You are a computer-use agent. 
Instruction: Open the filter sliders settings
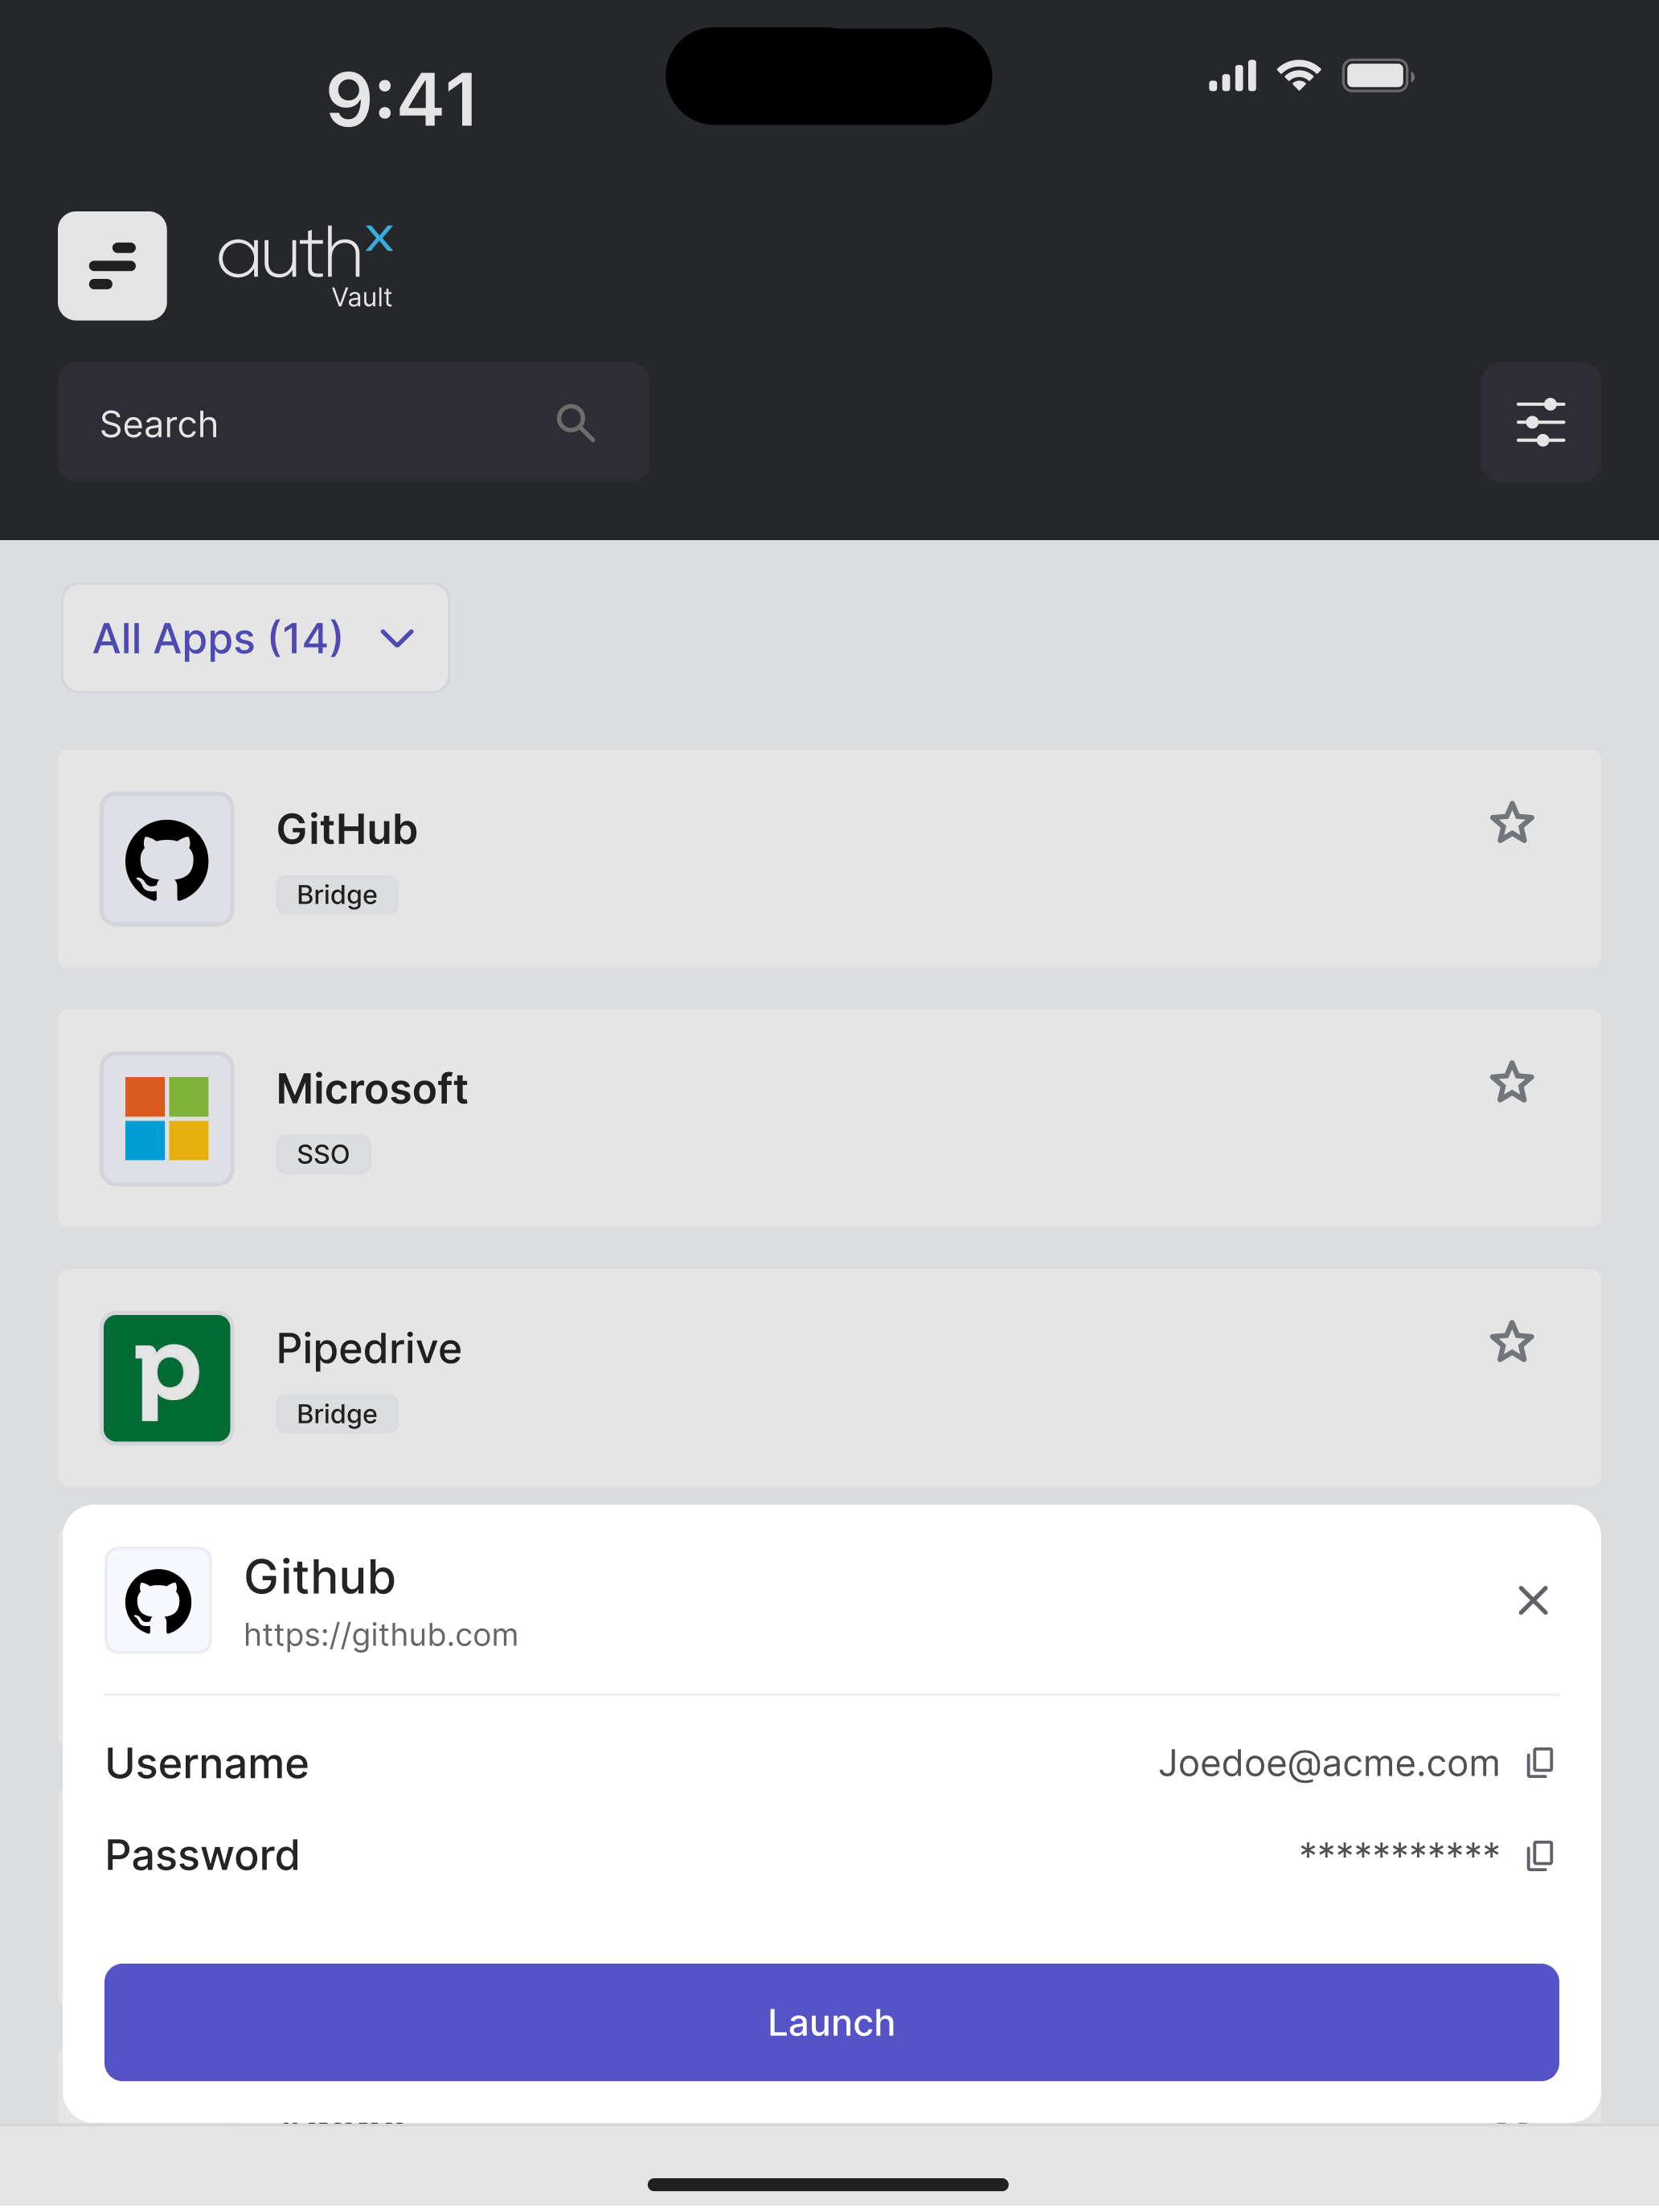[1540, 423]
